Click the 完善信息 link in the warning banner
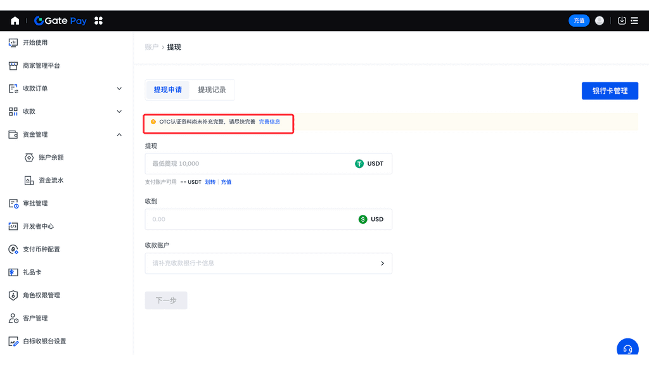The image size is (649, 365). click(x=271, y=122)
